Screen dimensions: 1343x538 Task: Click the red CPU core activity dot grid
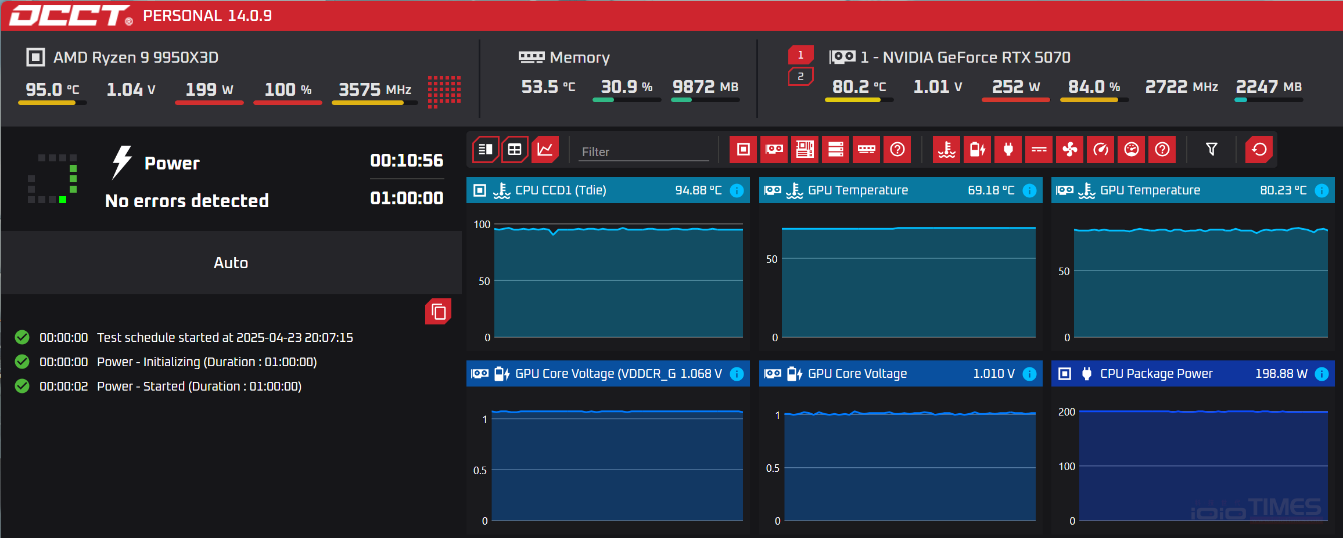tap(444, 92)
